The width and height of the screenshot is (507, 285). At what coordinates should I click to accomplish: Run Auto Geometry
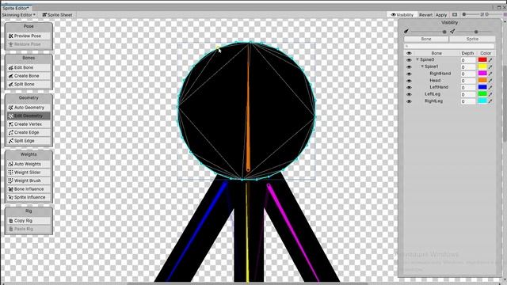click(x=29, y=108)
